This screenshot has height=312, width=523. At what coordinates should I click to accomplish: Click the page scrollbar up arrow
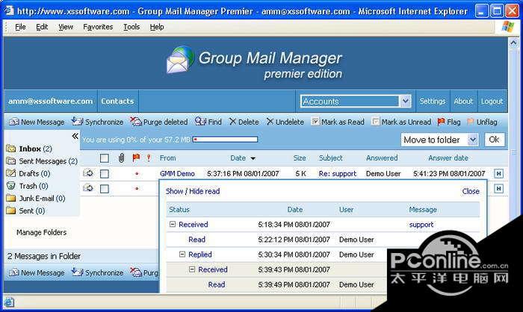pos(514,43)
